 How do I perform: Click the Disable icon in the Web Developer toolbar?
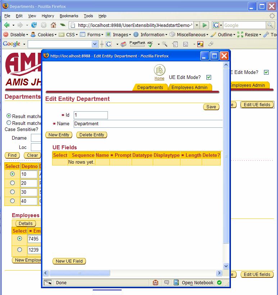pos(6,34)
